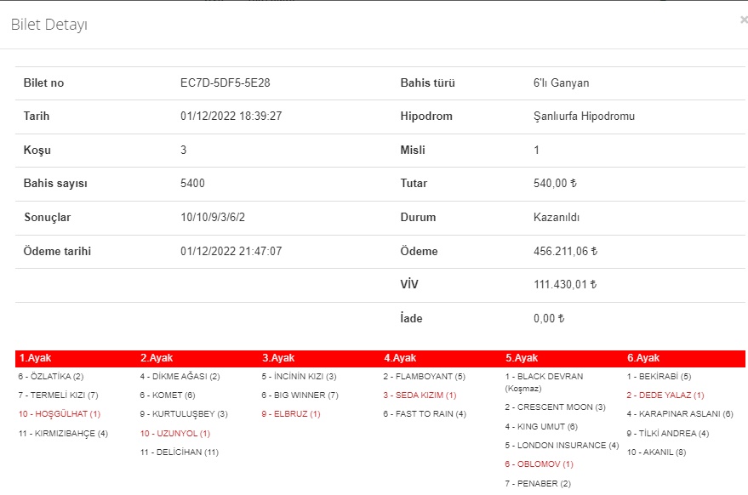Click the Kazanıldı status value
748x495 pixels.
click(550, 218)
